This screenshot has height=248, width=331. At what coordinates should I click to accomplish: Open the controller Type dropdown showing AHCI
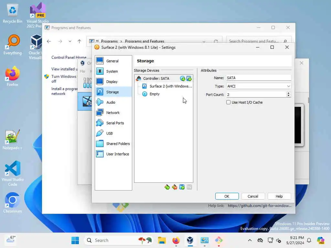point(259,86)
